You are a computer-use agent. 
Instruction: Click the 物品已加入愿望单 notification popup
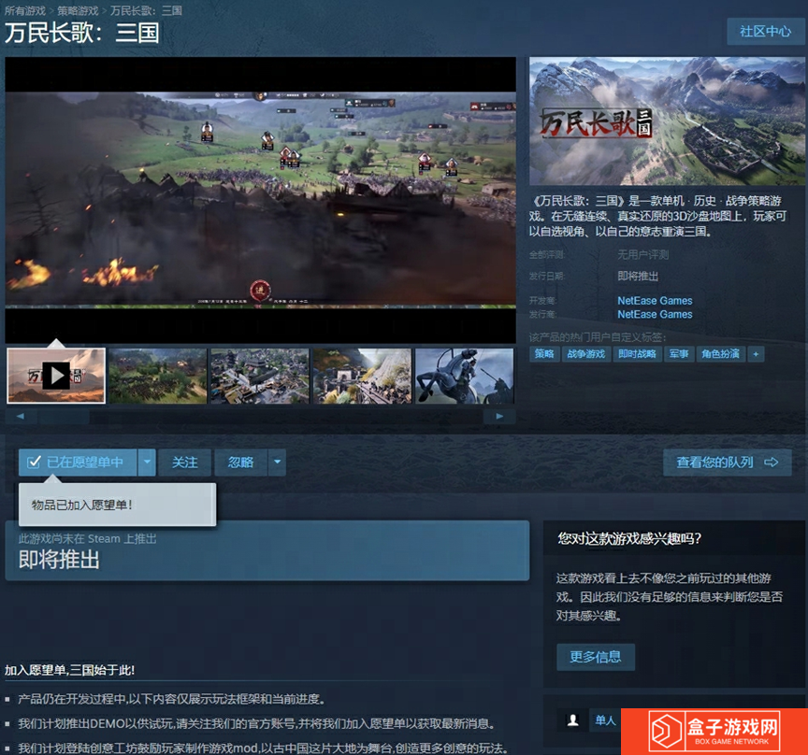click(x=118, y=505)
